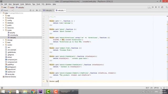The width and height of the screenshot is (168, 94).
Task: Open Google Chrome from the taskbar
Action: [33, 92]
